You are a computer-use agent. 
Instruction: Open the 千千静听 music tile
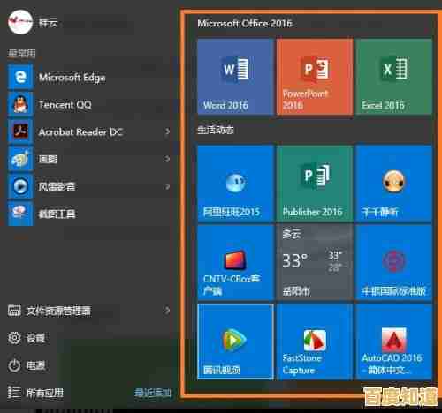(x=393, y=183)
